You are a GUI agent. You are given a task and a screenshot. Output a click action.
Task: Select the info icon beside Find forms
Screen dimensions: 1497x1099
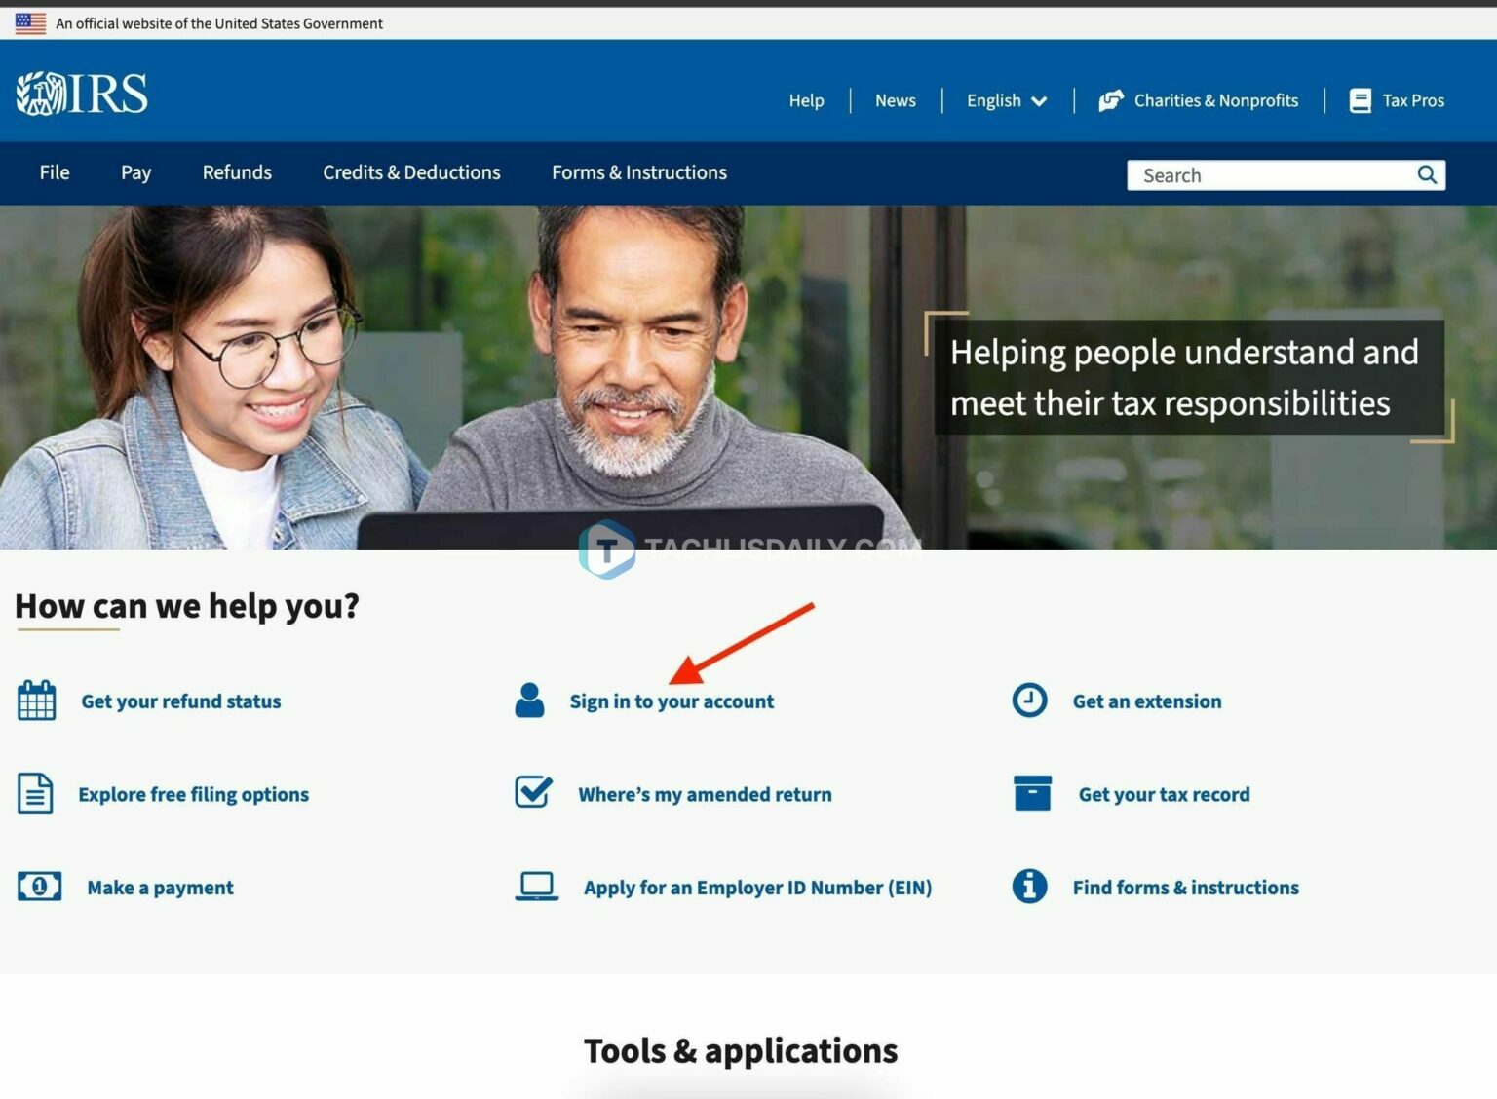coord(1029,887)
